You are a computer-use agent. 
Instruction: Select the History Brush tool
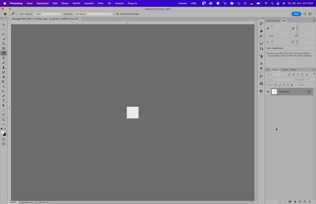(3, 72)
